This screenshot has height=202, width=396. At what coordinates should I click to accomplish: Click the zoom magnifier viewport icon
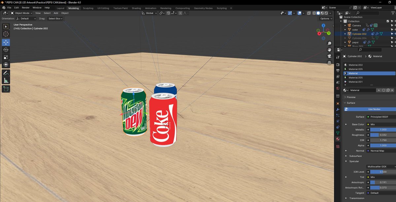tap(329, 44)
